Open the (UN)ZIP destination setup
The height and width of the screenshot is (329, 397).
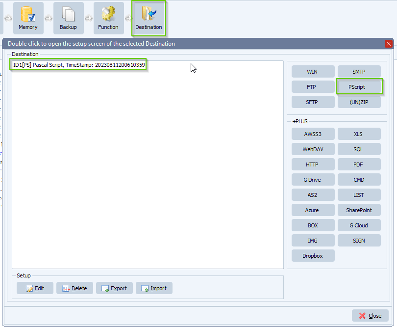point(359,102)
